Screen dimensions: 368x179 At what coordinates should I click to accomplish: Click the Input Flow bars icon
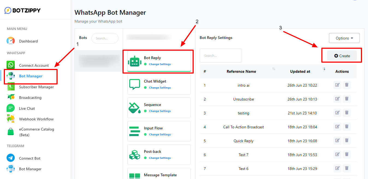pyautogui.click(x=134, y=131)
